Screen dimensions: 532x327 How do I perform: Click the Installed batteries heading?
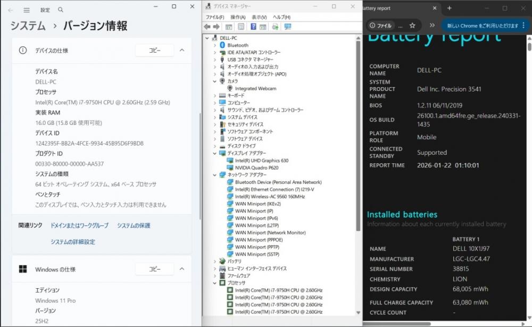click(x=402, y=214)
